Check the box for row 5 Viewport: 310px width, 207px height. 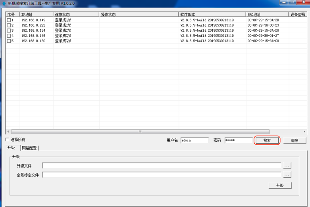[9, 41]
